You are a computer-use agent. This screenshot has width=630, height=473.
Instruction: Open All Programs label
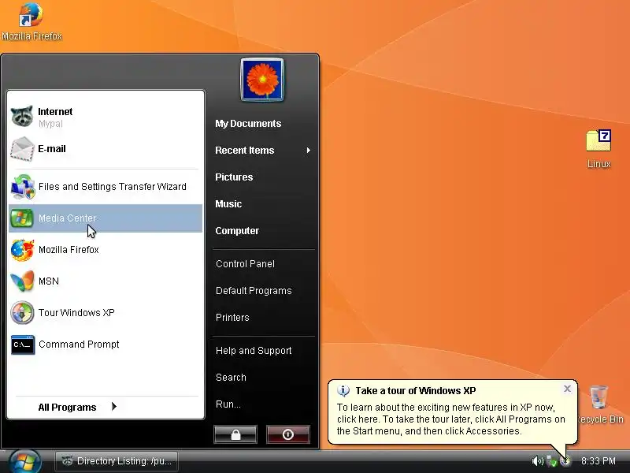point(67,408)
